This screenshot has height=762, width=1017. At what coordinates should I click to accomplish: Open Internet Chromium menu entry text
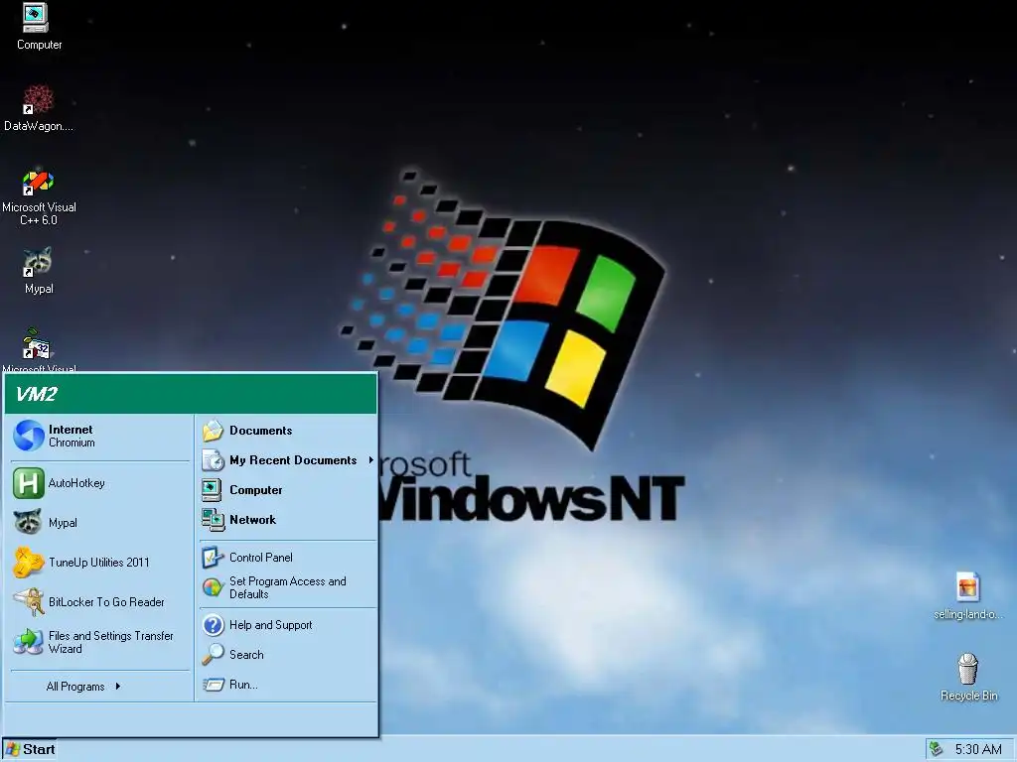tap(72, 437)
